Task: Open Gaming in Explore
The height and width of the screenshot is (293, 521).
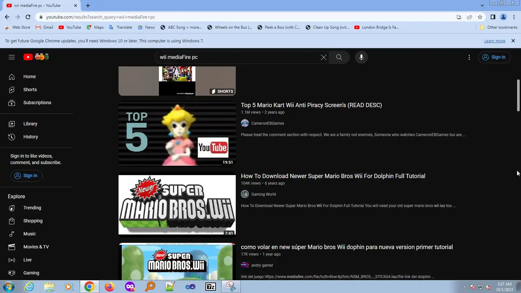Action: click(x=36, y=273)
